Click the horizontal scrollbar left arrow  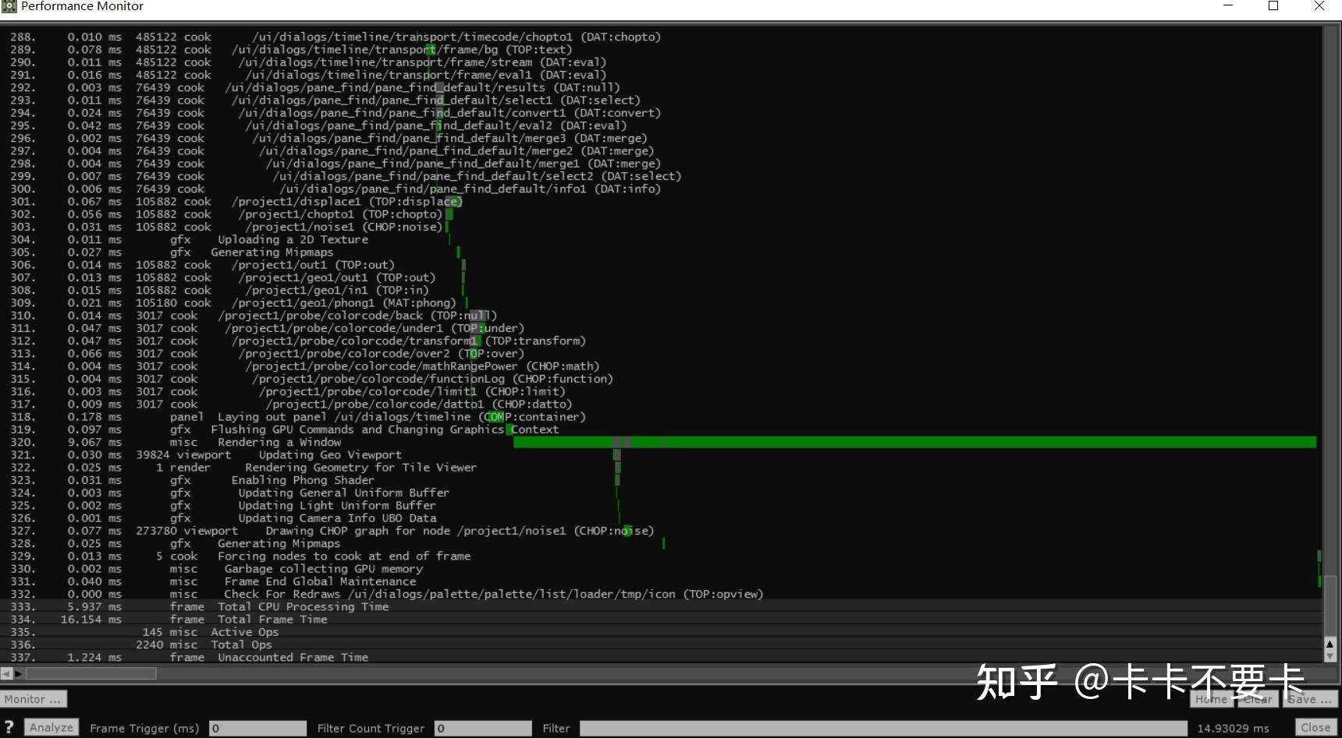click(6, 673)
